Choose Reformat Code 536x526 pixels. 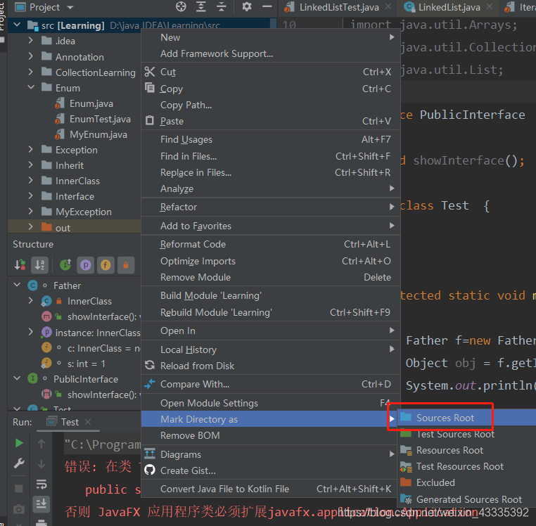[x=270, y=245]
